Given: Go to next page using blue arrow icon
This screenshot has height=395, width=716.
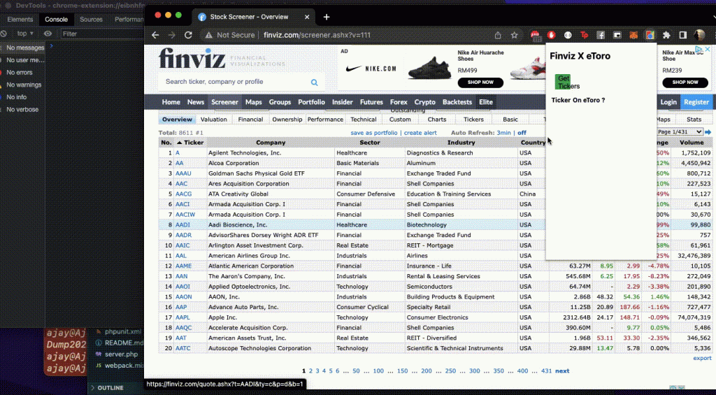Looking at the screenshot, I should pos(708,132).
